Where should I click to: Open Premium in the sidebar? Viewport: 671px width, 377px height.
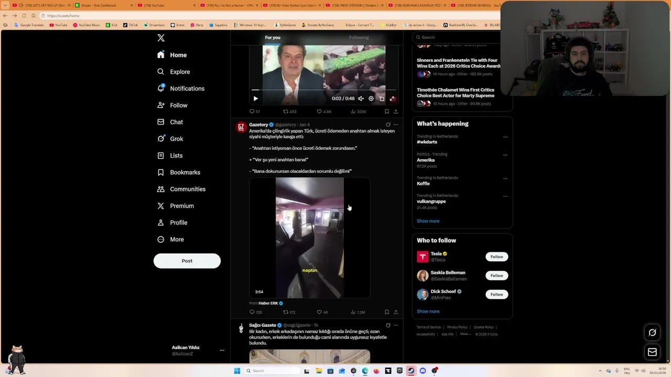176,206
